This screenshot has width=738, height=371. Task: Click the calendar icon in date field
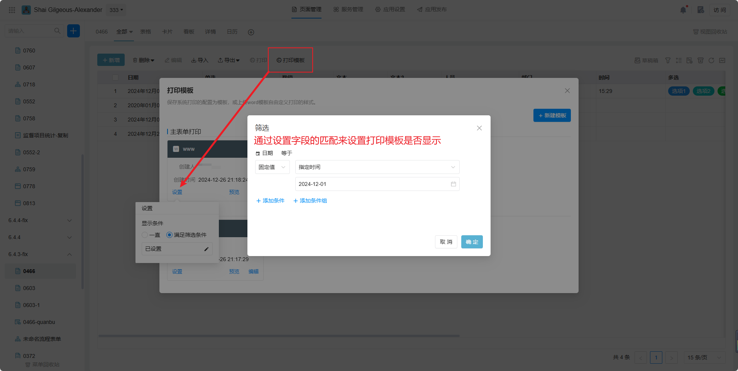453,184
